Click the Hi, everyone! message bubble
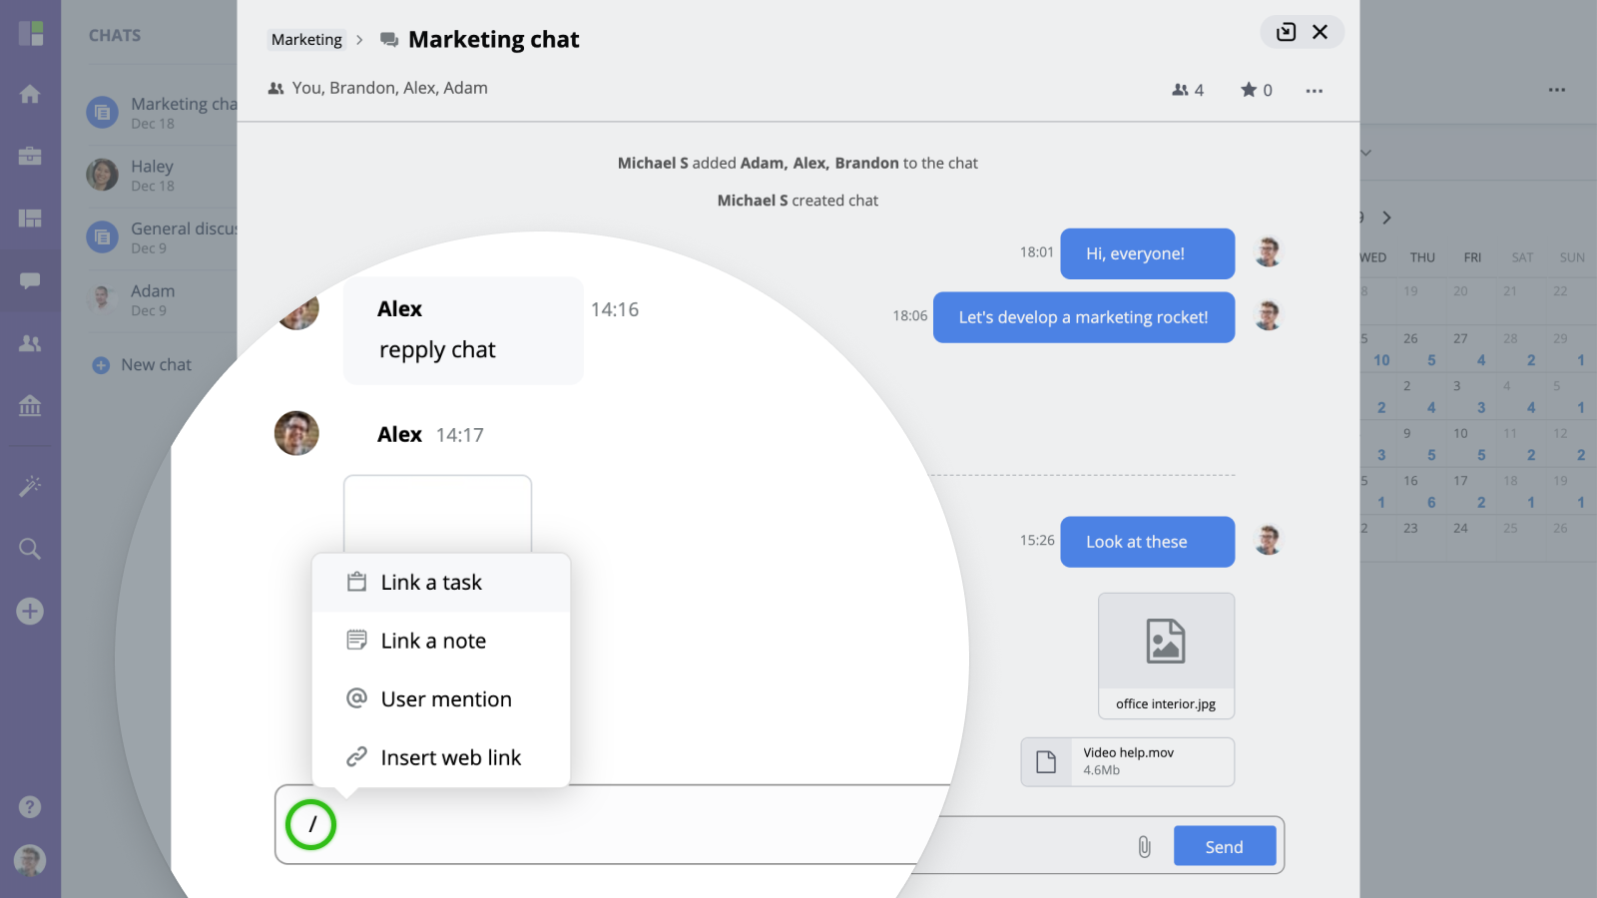The height and width of the screenshot is (898, 1597). [x=1147, y=253]
